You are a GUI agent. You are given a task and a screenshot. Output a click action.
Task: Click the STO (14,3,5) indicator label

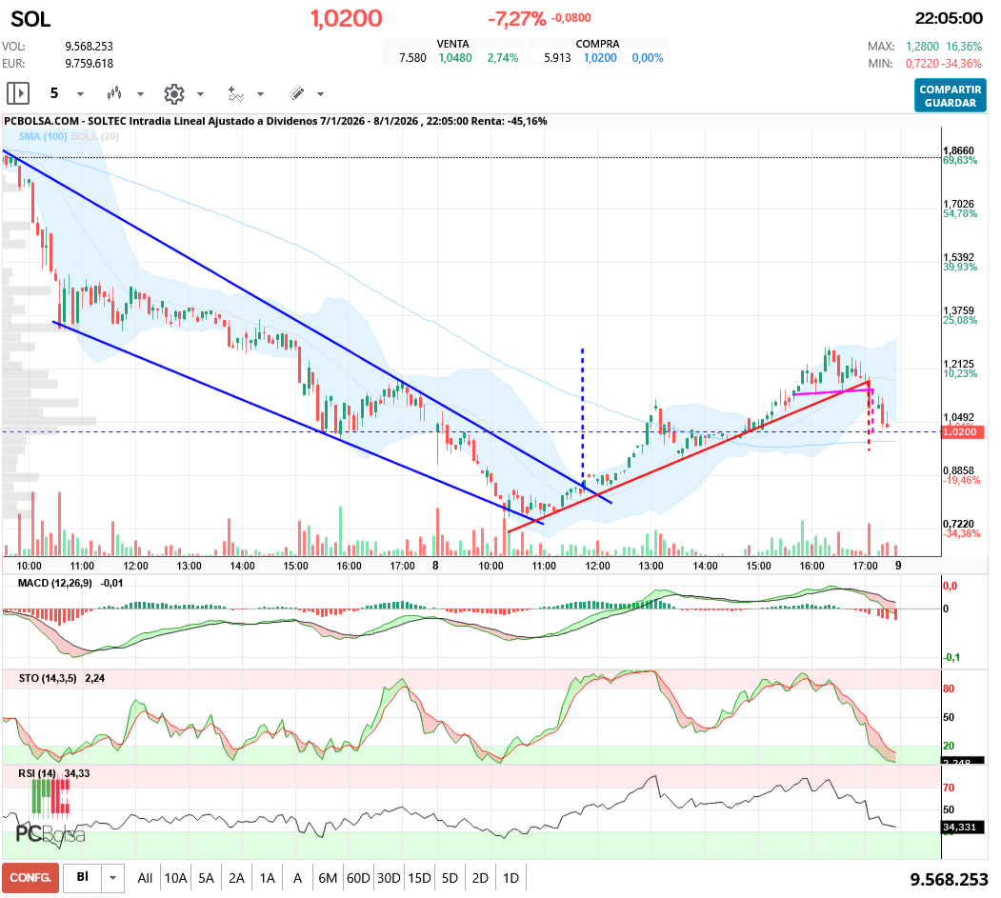[48, 678]
